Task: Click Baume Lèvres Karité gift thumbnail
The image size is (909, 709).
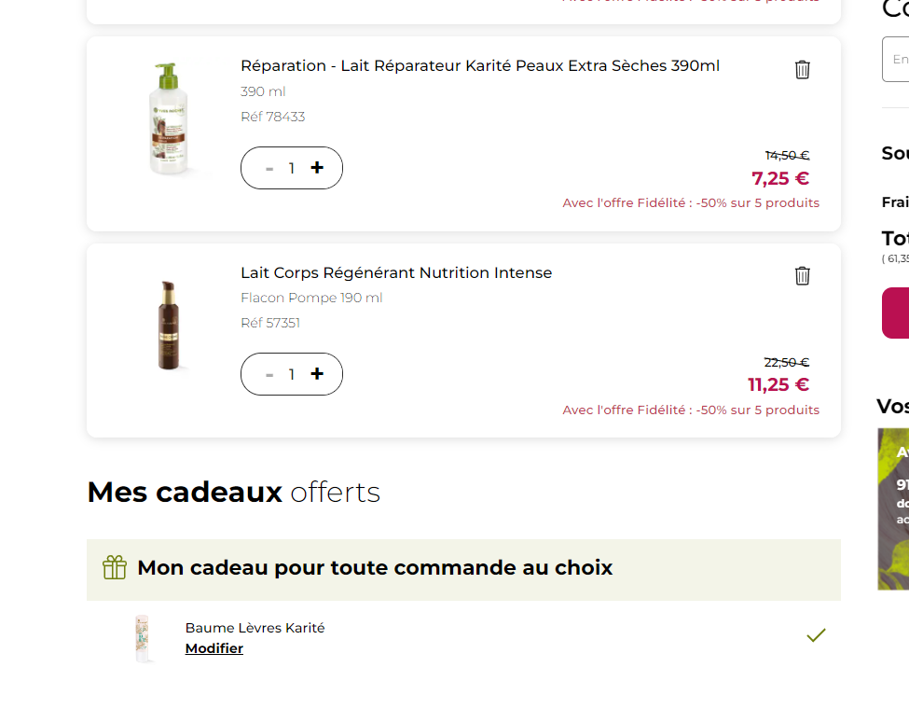Action: pos(142,638)
